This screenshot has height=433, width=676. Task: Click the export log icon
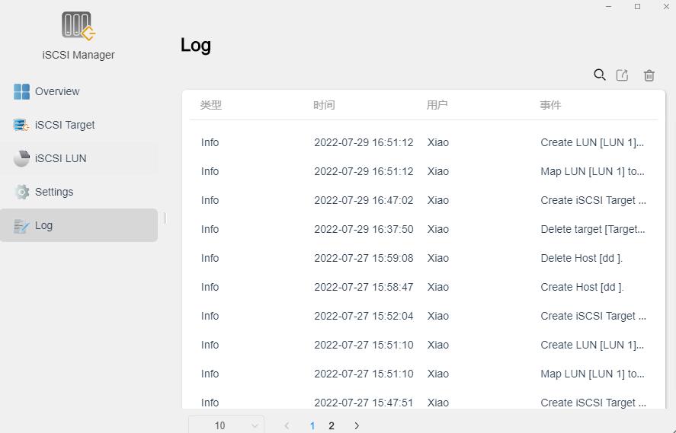pos(623,75)
